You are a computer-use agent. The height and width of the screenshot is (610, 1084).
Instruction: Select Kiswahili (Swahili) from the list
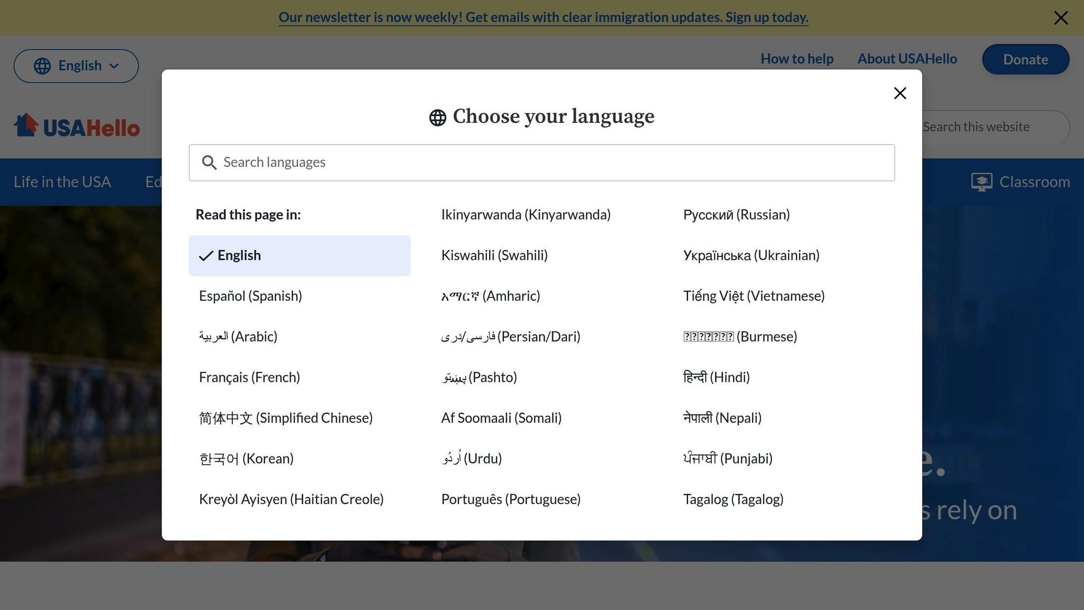[494, 256]
